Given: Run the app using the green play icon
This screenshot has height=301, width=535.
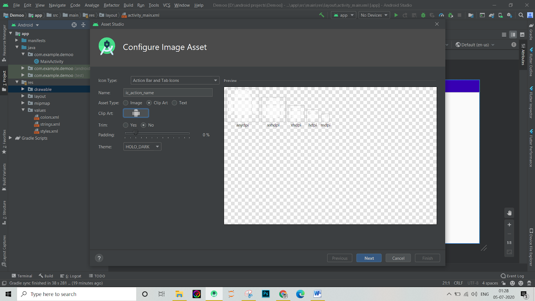Looking at the screenshot, I should point(396,15).
